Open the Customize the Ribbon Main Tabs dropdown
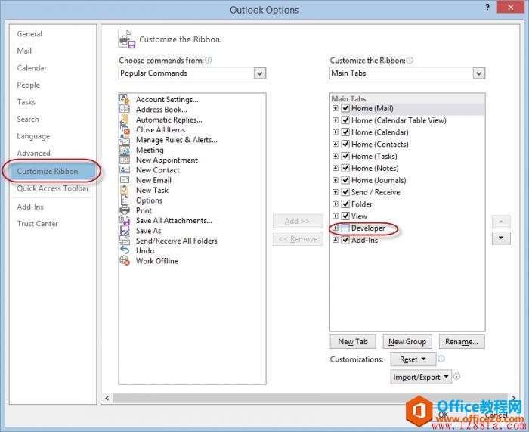This screenshot has width=529, height=432. point(478,73)
